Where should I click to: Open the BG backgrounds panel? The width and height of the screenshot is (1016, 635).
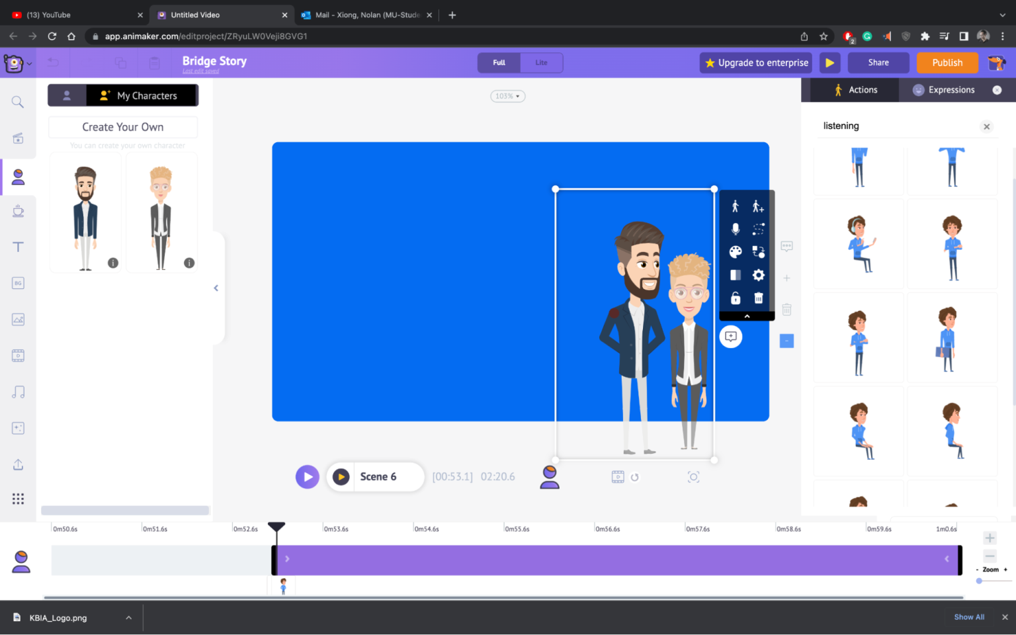(x=18, y=282)
